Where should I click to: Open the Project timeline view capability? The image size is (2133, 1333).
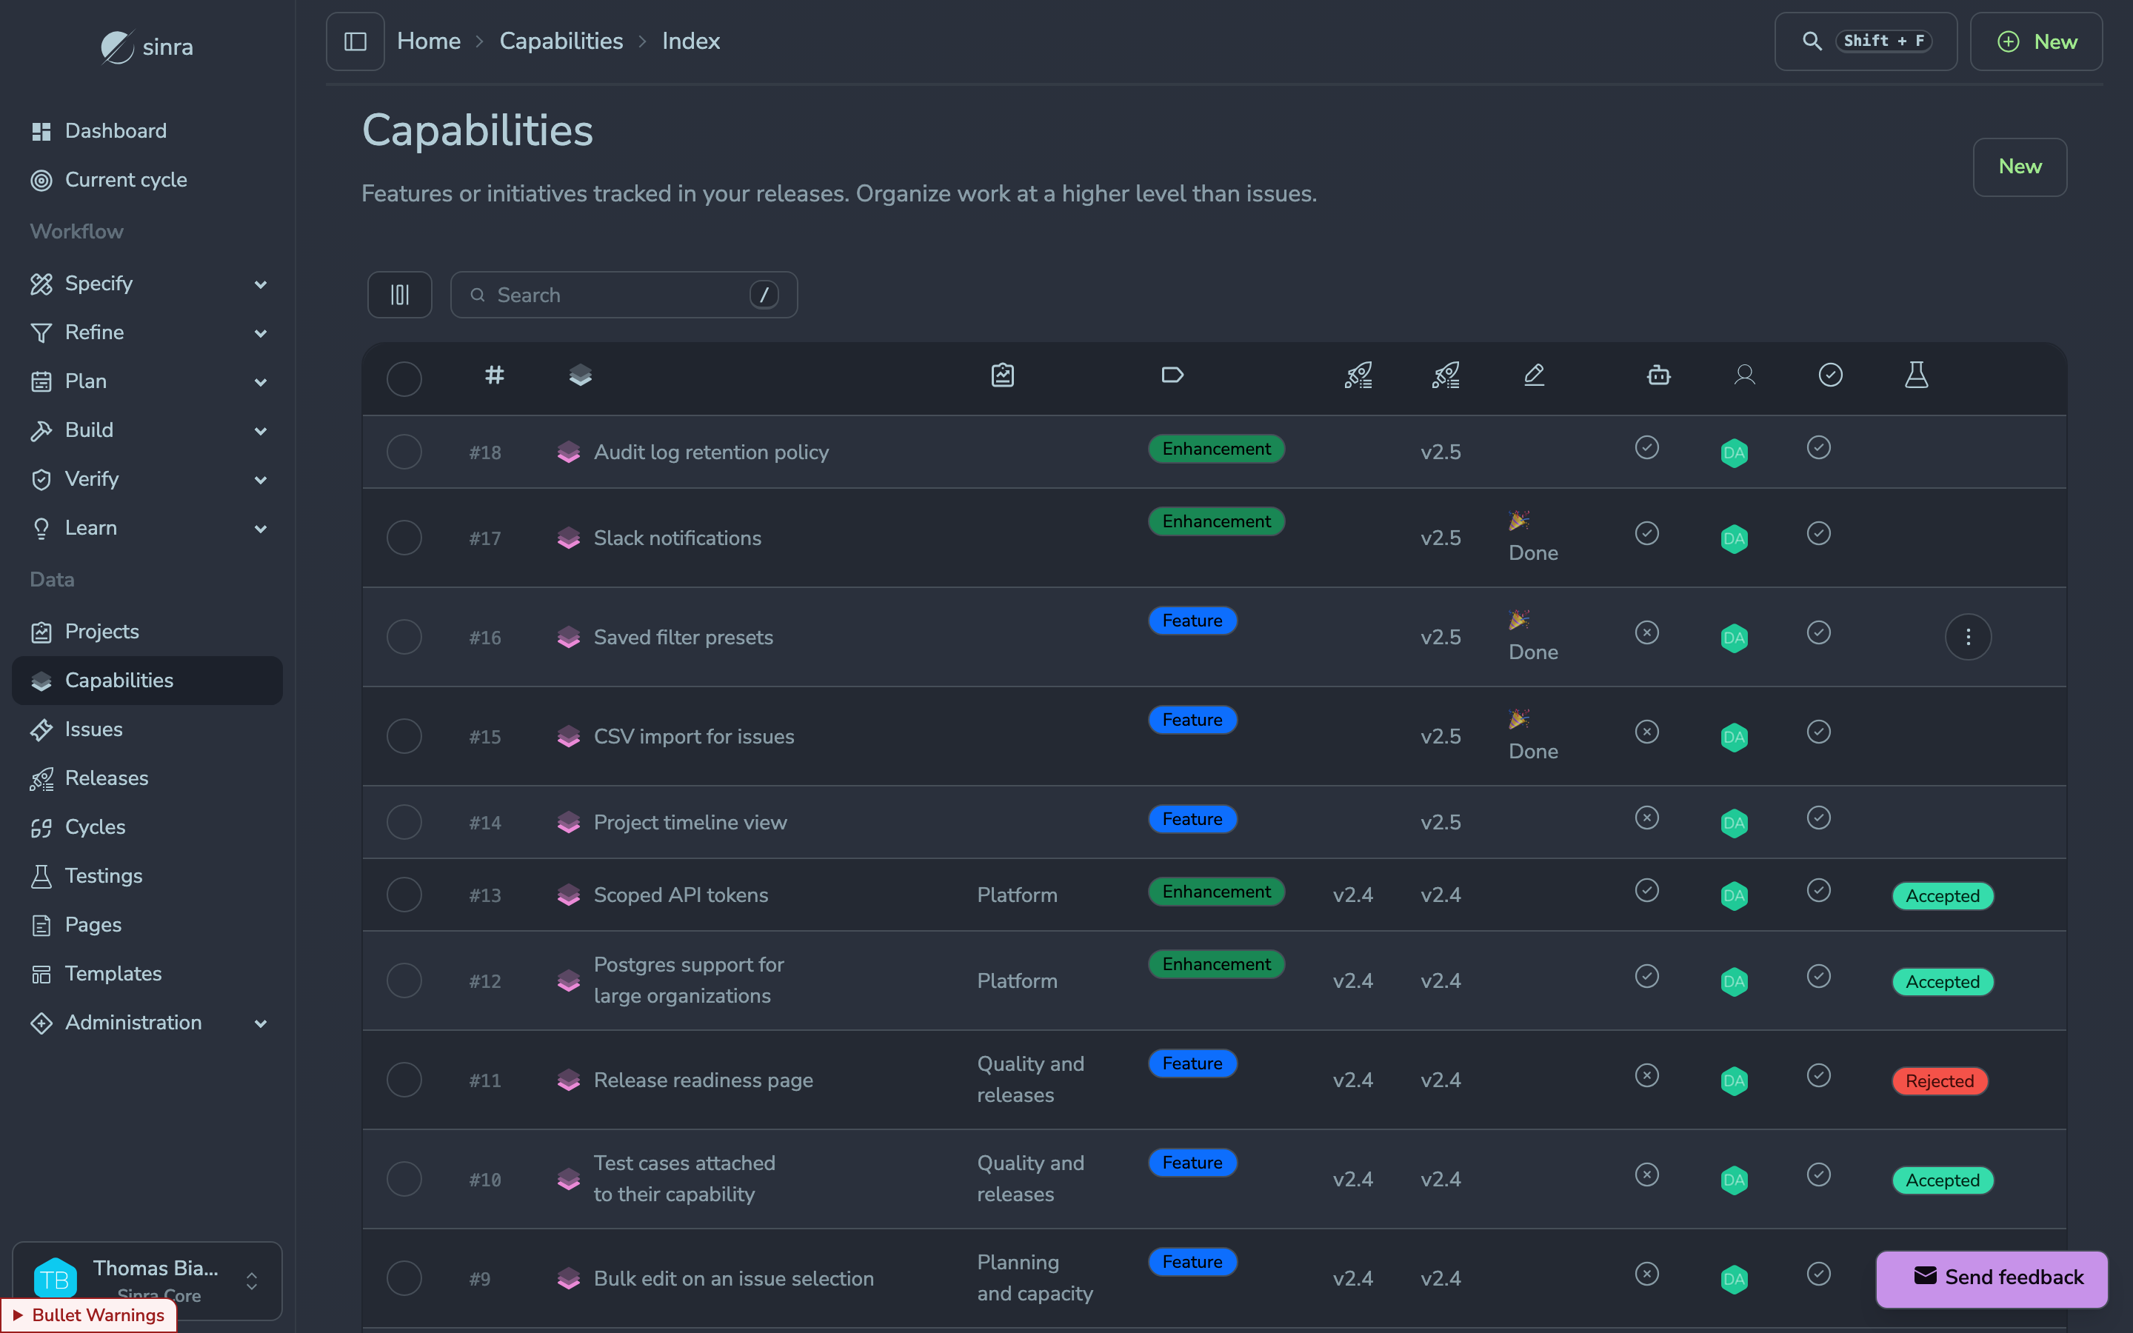click(690, 823)
